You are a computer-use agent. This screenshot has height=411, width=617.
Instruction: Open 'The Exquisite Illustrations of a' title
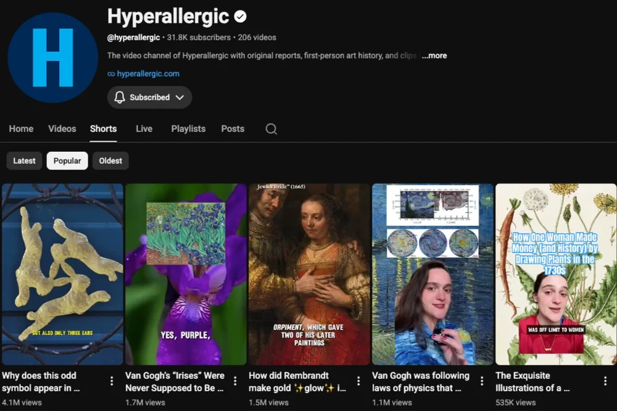pos(532,381)
